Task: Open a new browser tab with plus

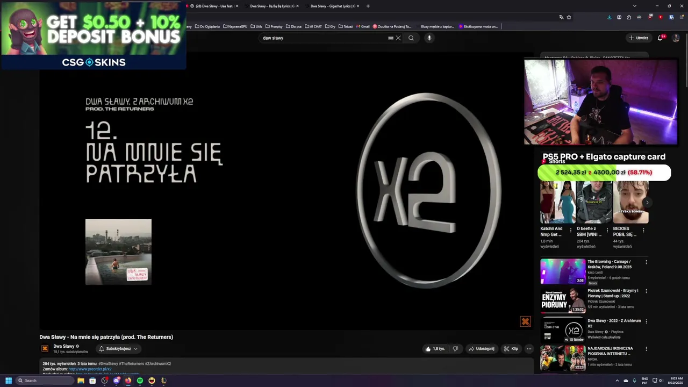Action: pos(368,6)
